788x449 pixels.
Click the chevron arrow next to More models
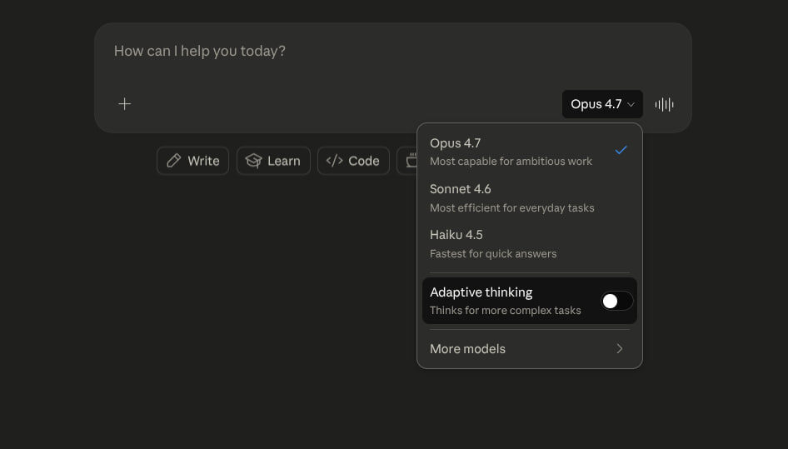click(x=620, y=349)
